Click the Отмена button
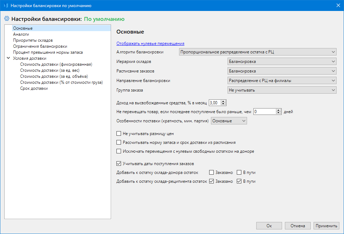344x234 pixels. (x=298, y=226)
